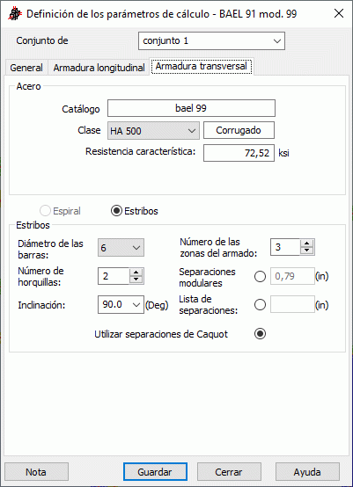Select Utilizar separaciones de Caquot option
Image resolution: width=353 pixels, height=487 pixels.
260,334
